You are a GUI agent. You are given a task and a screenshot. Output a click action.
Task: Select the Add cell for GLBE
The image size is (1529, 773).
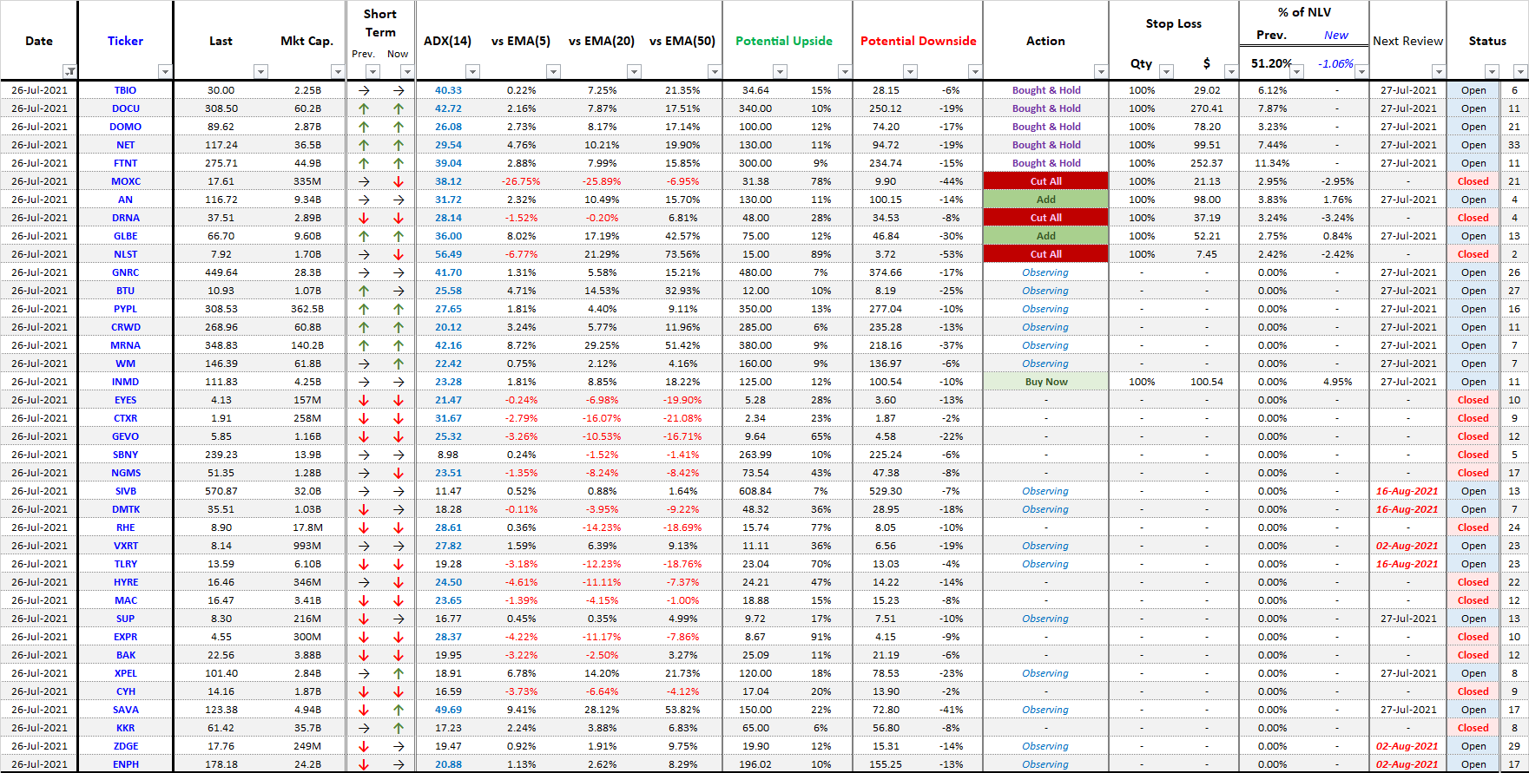pos(1045,236)
